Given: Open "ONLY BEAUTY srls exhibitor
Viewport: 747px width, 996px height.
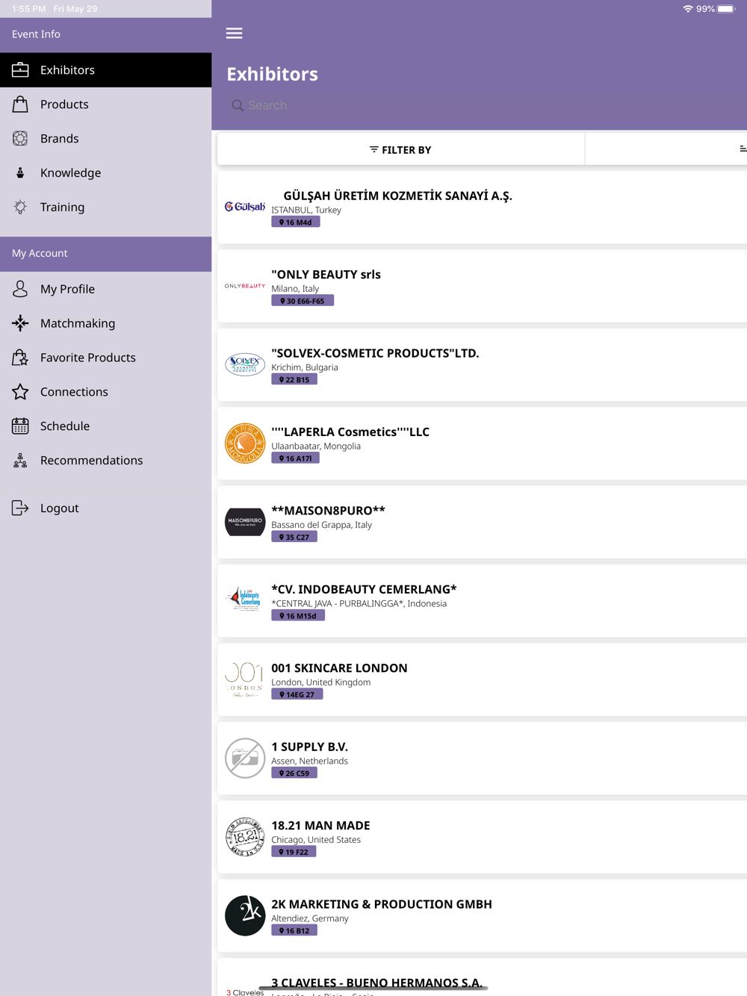Looking at the screenshot, I should pyautogui.click(x=482, y=286).
